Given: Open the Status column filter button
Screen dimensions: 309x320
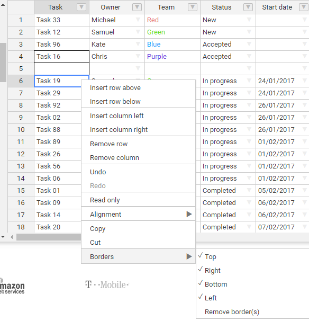Looking at the screenshot, I should pyautogui.click(x=248, y=7).
